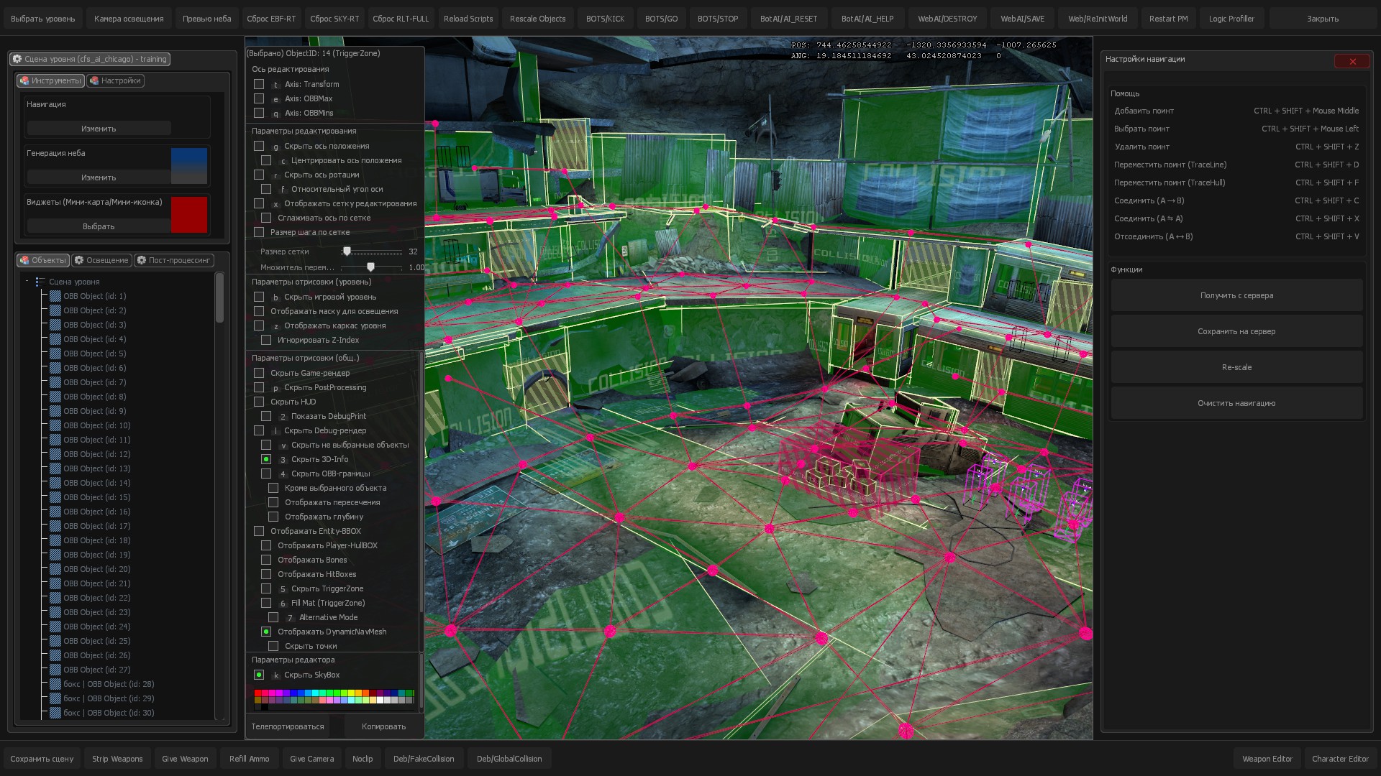Click the red widget color swatch
The image size is (1381, 776).
click(x=189, y=215)
